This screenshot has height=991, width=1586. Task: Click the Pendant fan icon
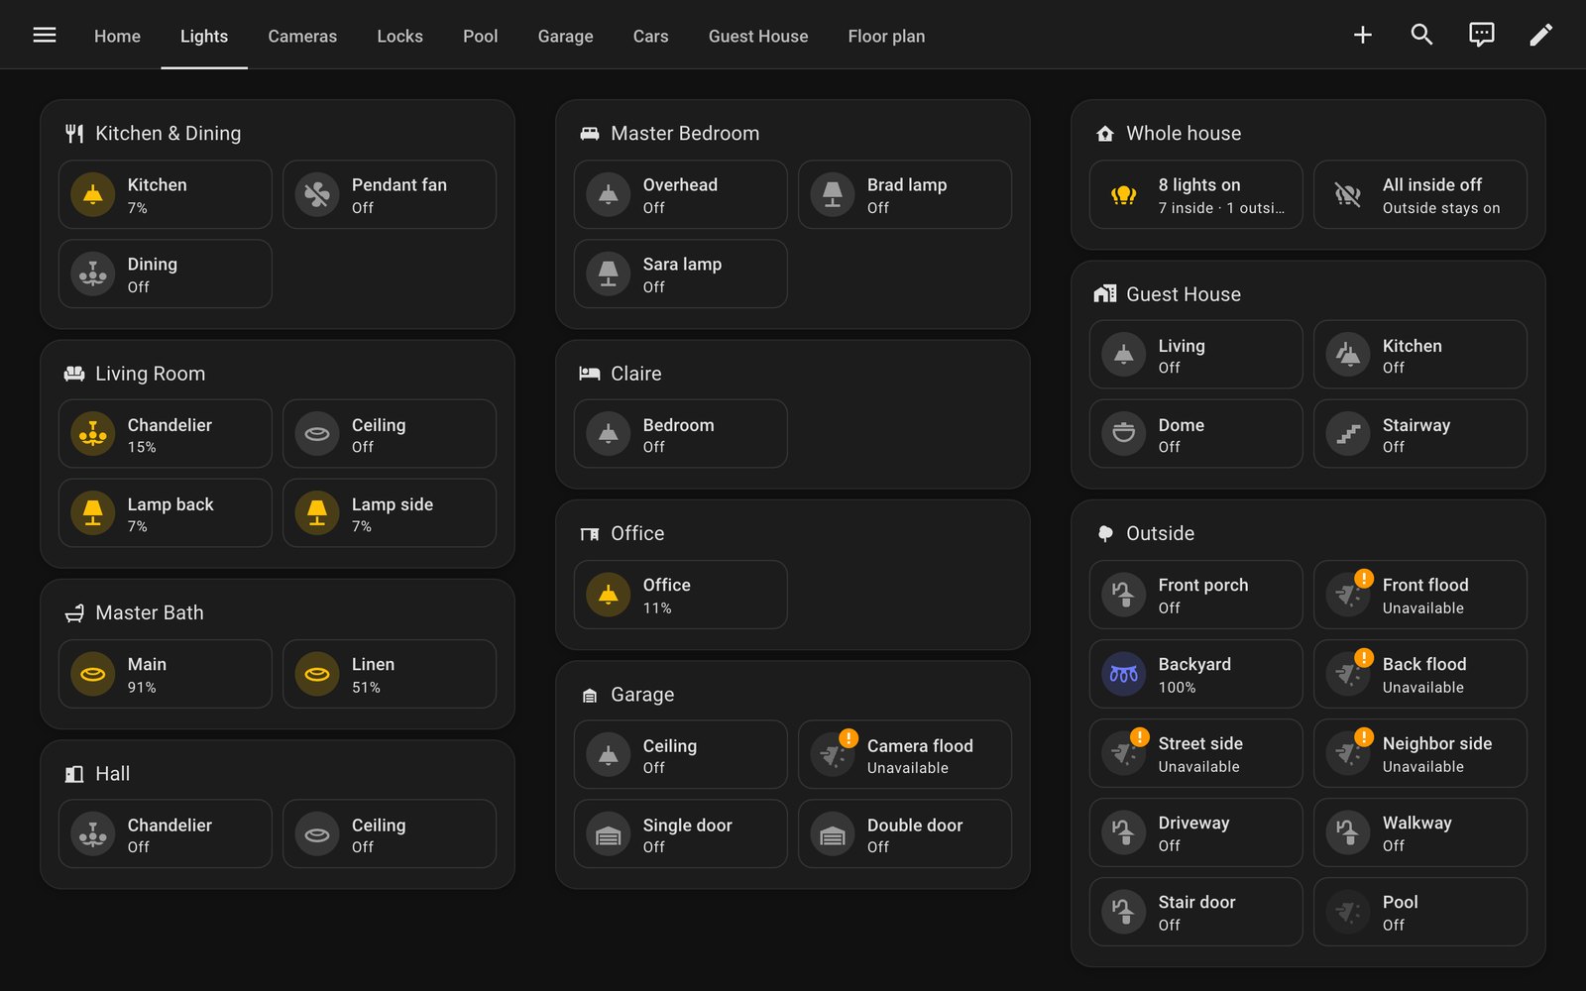click(x=317, y=195)
